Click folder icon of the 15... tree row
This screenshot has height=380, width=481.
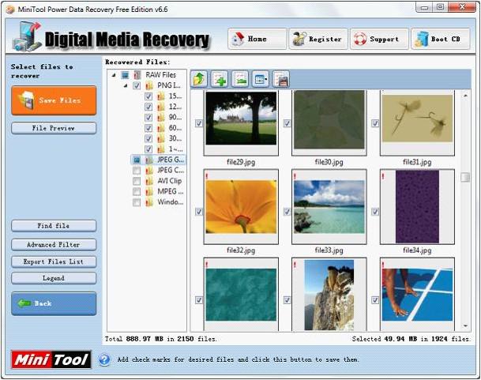point(161,96)
